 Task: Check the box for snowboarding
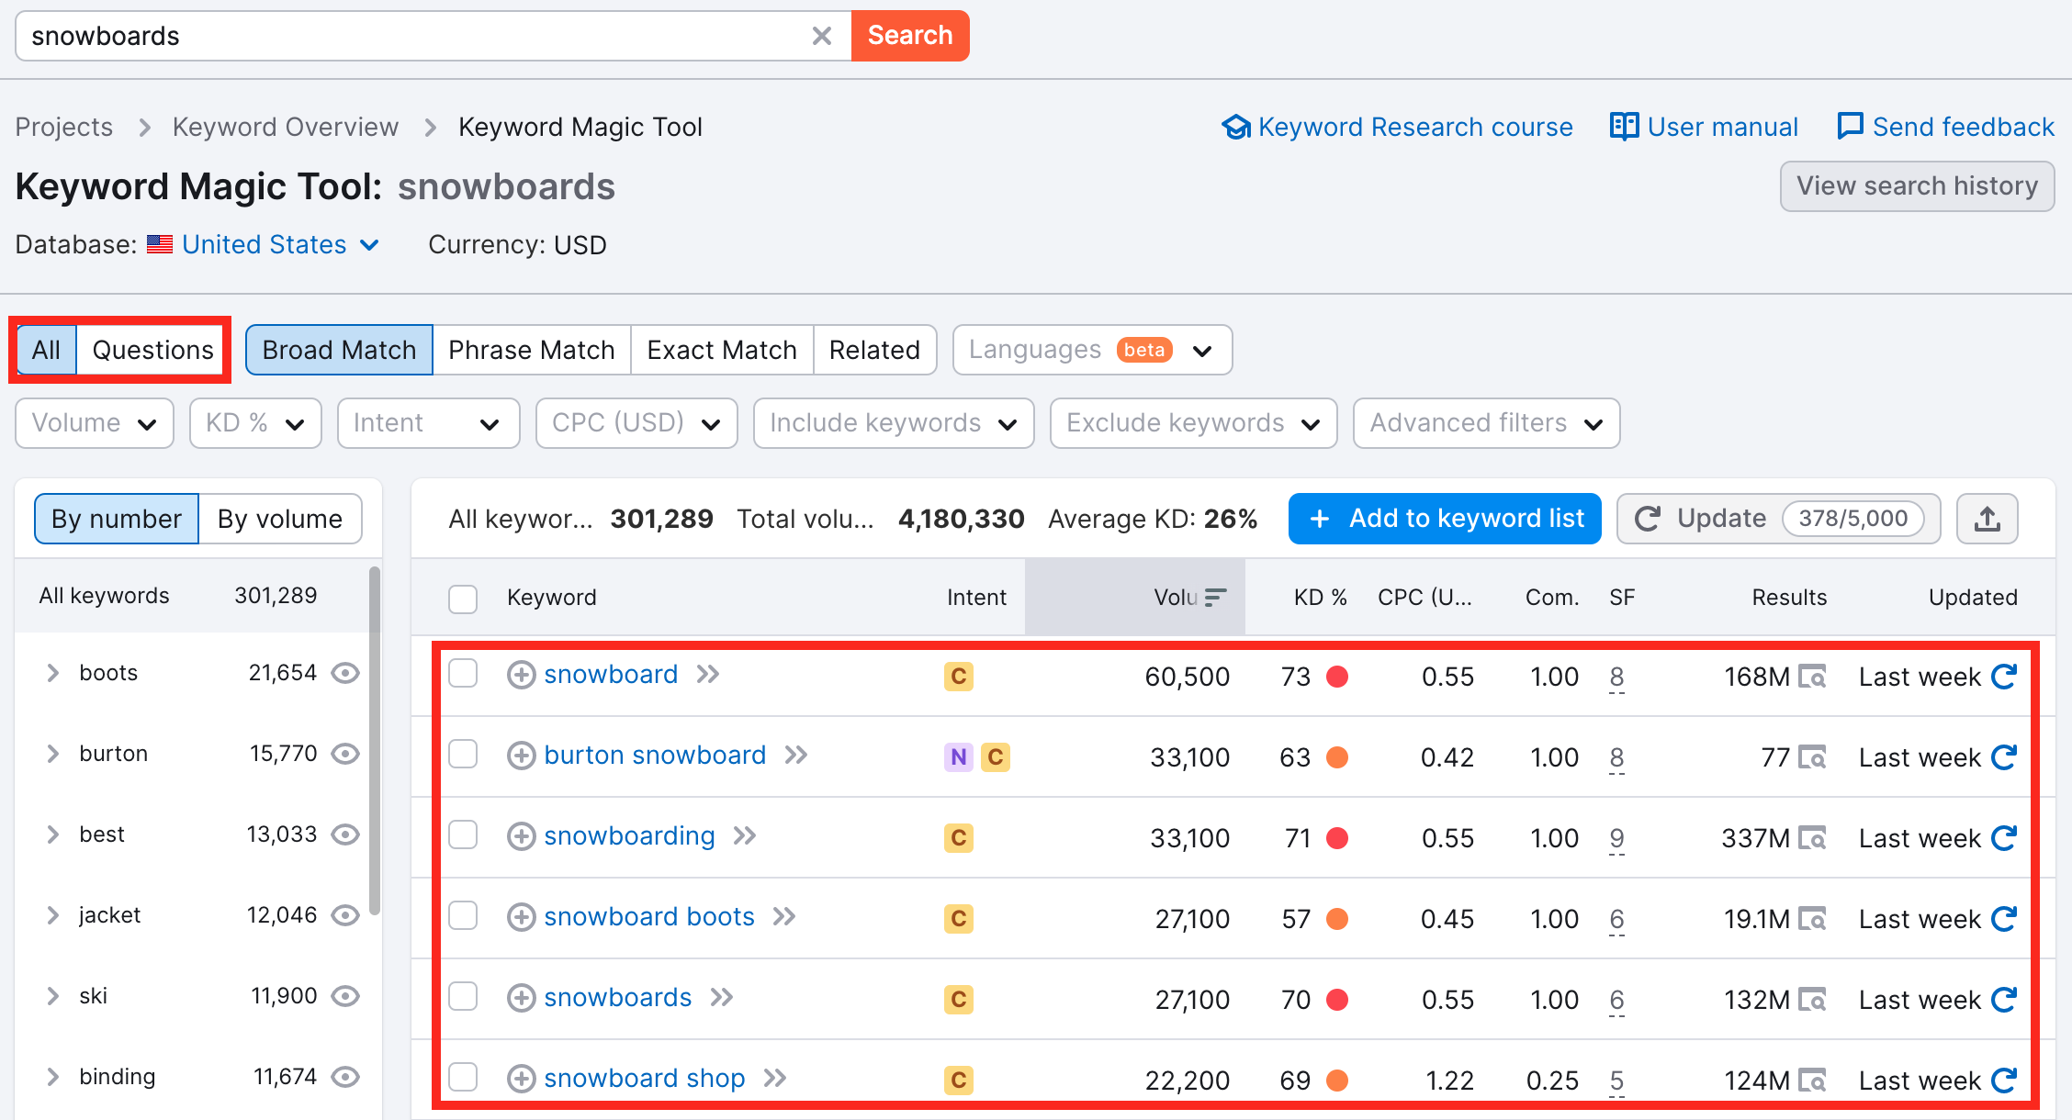pyautogui.click(x=463, y=835)
